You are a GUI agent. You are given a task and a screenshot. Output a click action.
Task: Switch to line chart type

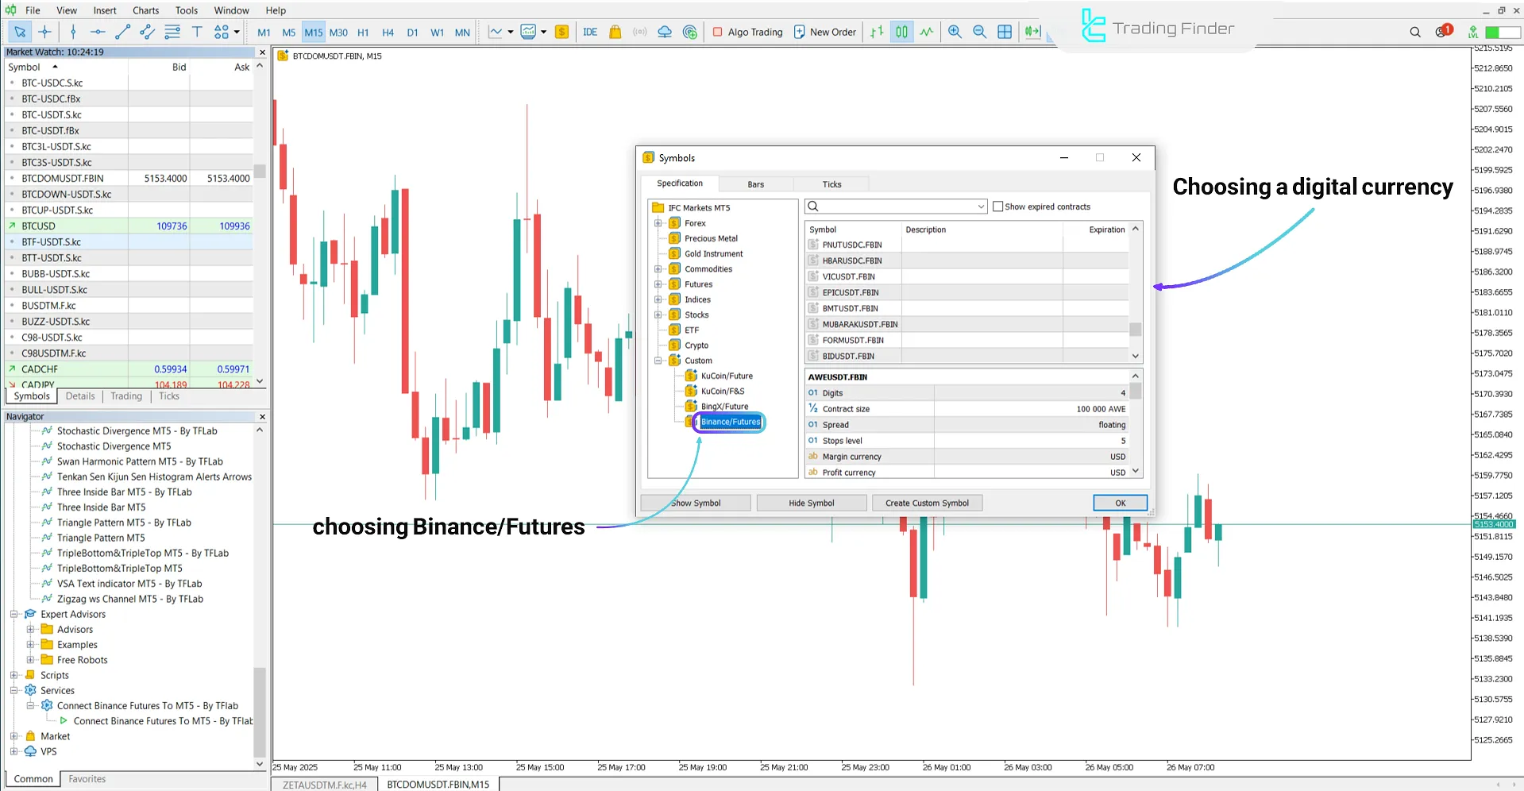[x=927, y=32]
